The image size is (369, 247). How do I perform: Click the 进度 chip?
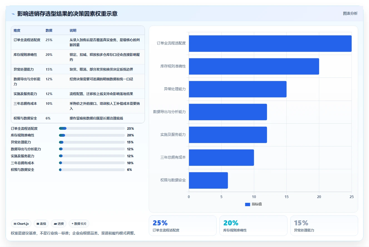coord(59,224)
